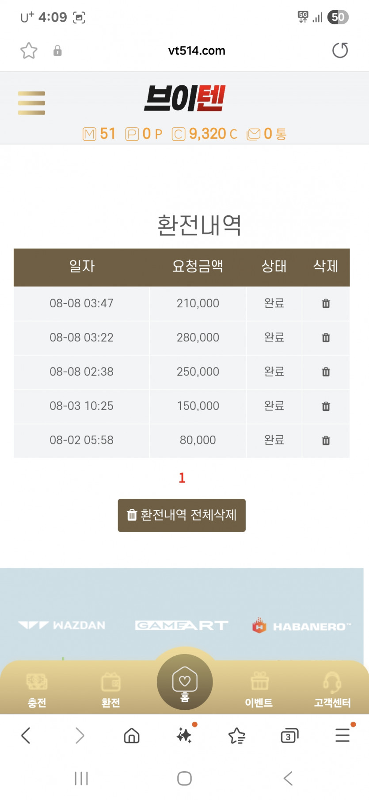The width and height of the screenshot is (369, 800).
Task: Open browser tabs counter showing 3
Action: [289, 735]
